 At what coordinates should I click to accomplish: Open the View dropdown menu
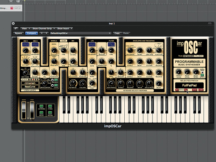pyautogui.click(x=25, y=28)
